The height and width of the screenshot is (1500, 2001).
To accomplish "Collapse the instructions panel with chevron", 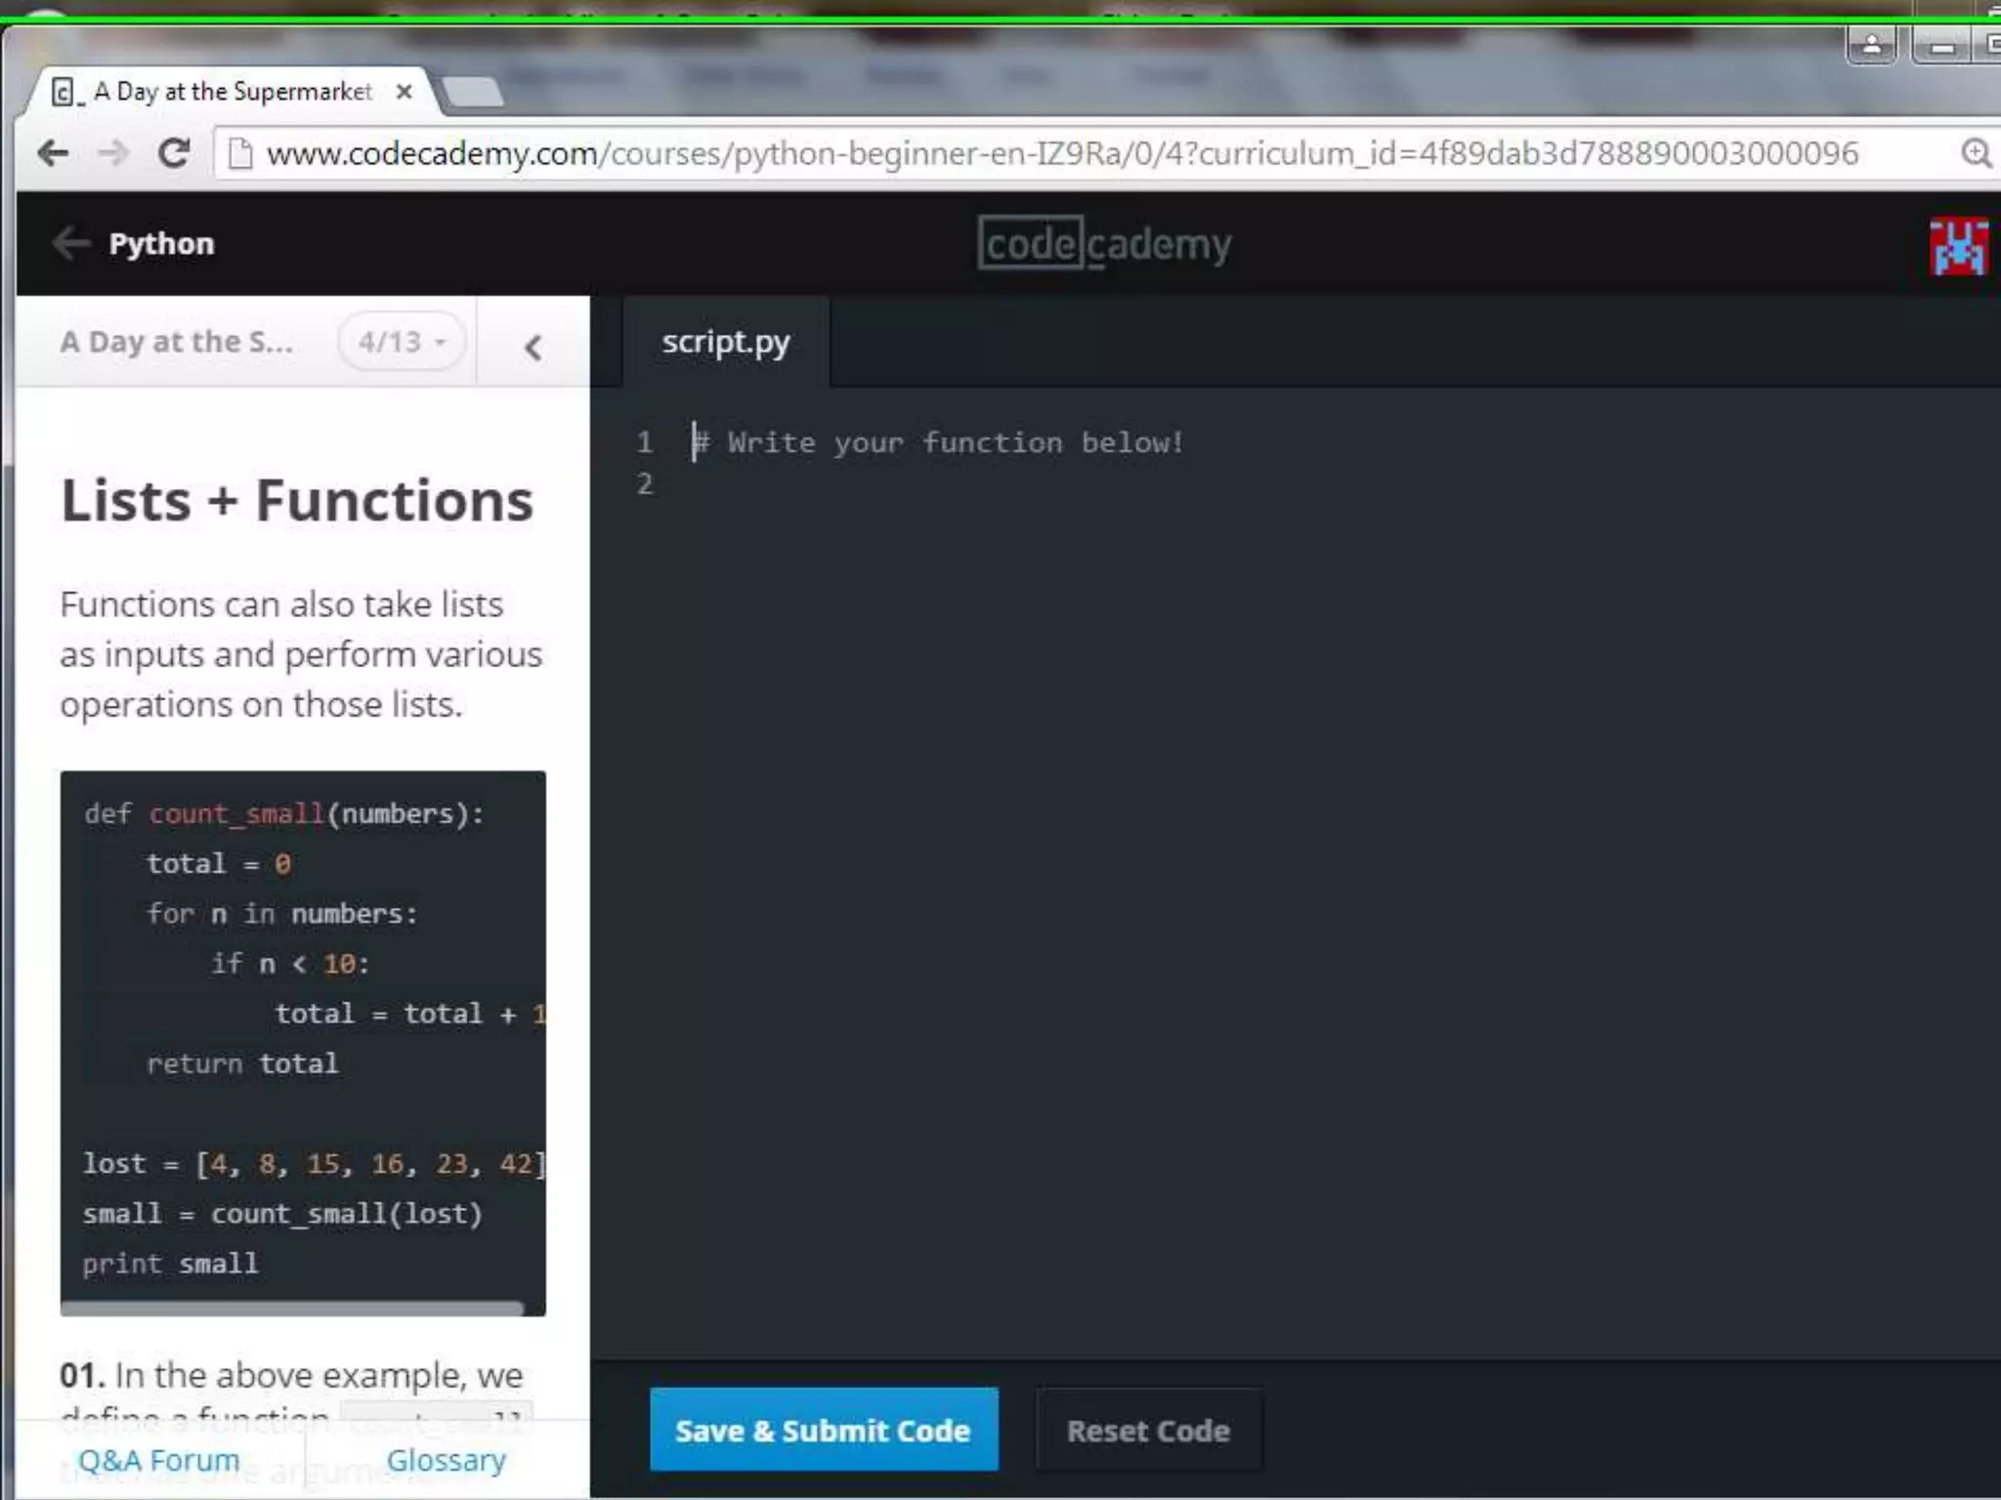I will pyautogui.click(x=532, y=347).
